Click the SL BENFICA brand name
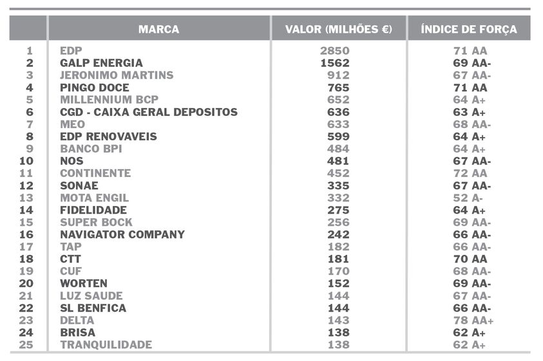This screenshot has height=361, width=543. click(93, 308)
